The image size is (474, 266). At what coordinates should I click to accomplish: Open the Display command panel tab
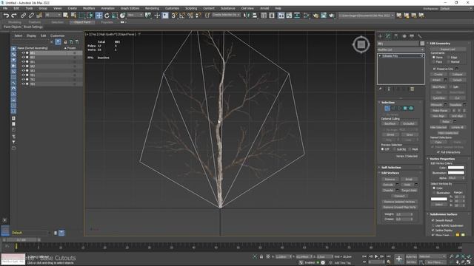(412, 36)
